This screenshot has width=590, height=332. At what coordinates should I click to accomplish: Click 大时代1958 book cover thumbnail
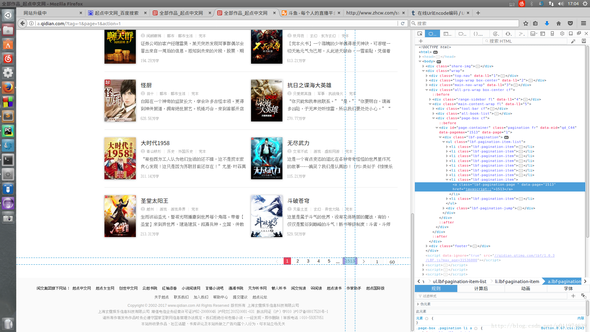point(120,158)
